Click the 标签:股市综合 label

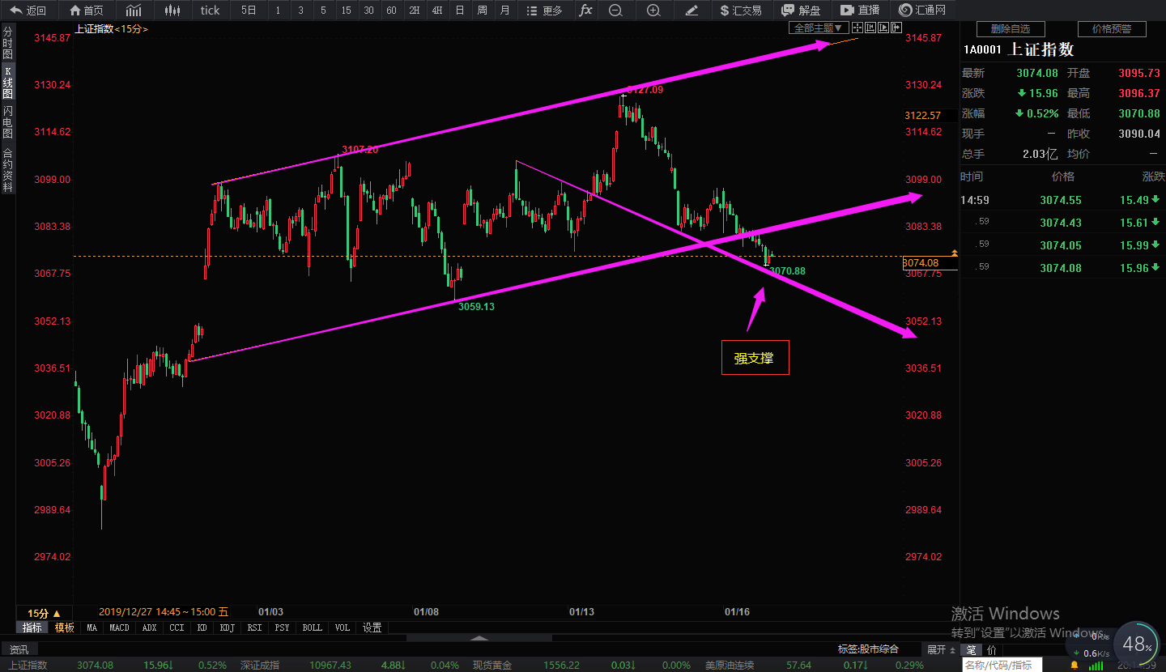coord(868,649)
